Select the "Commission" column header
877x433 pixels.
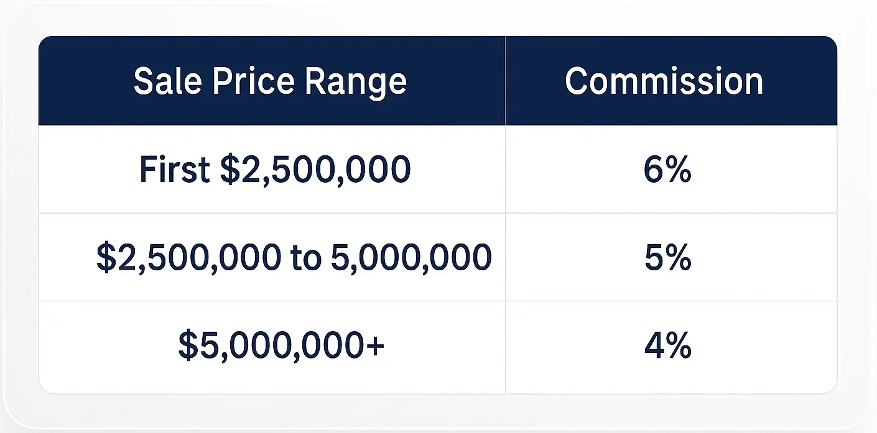[x=664, y=81]
